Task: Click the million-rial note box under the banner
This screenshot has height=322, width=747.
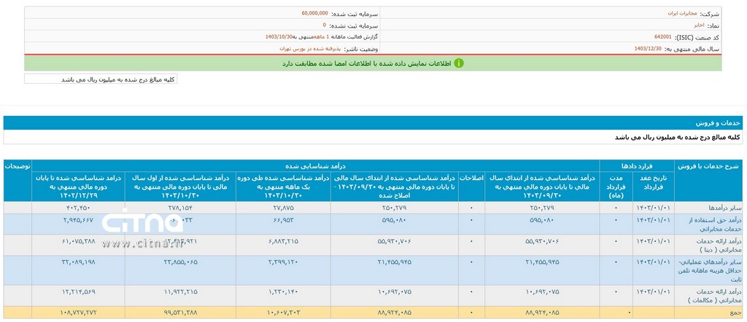Action: click(101, 79)
